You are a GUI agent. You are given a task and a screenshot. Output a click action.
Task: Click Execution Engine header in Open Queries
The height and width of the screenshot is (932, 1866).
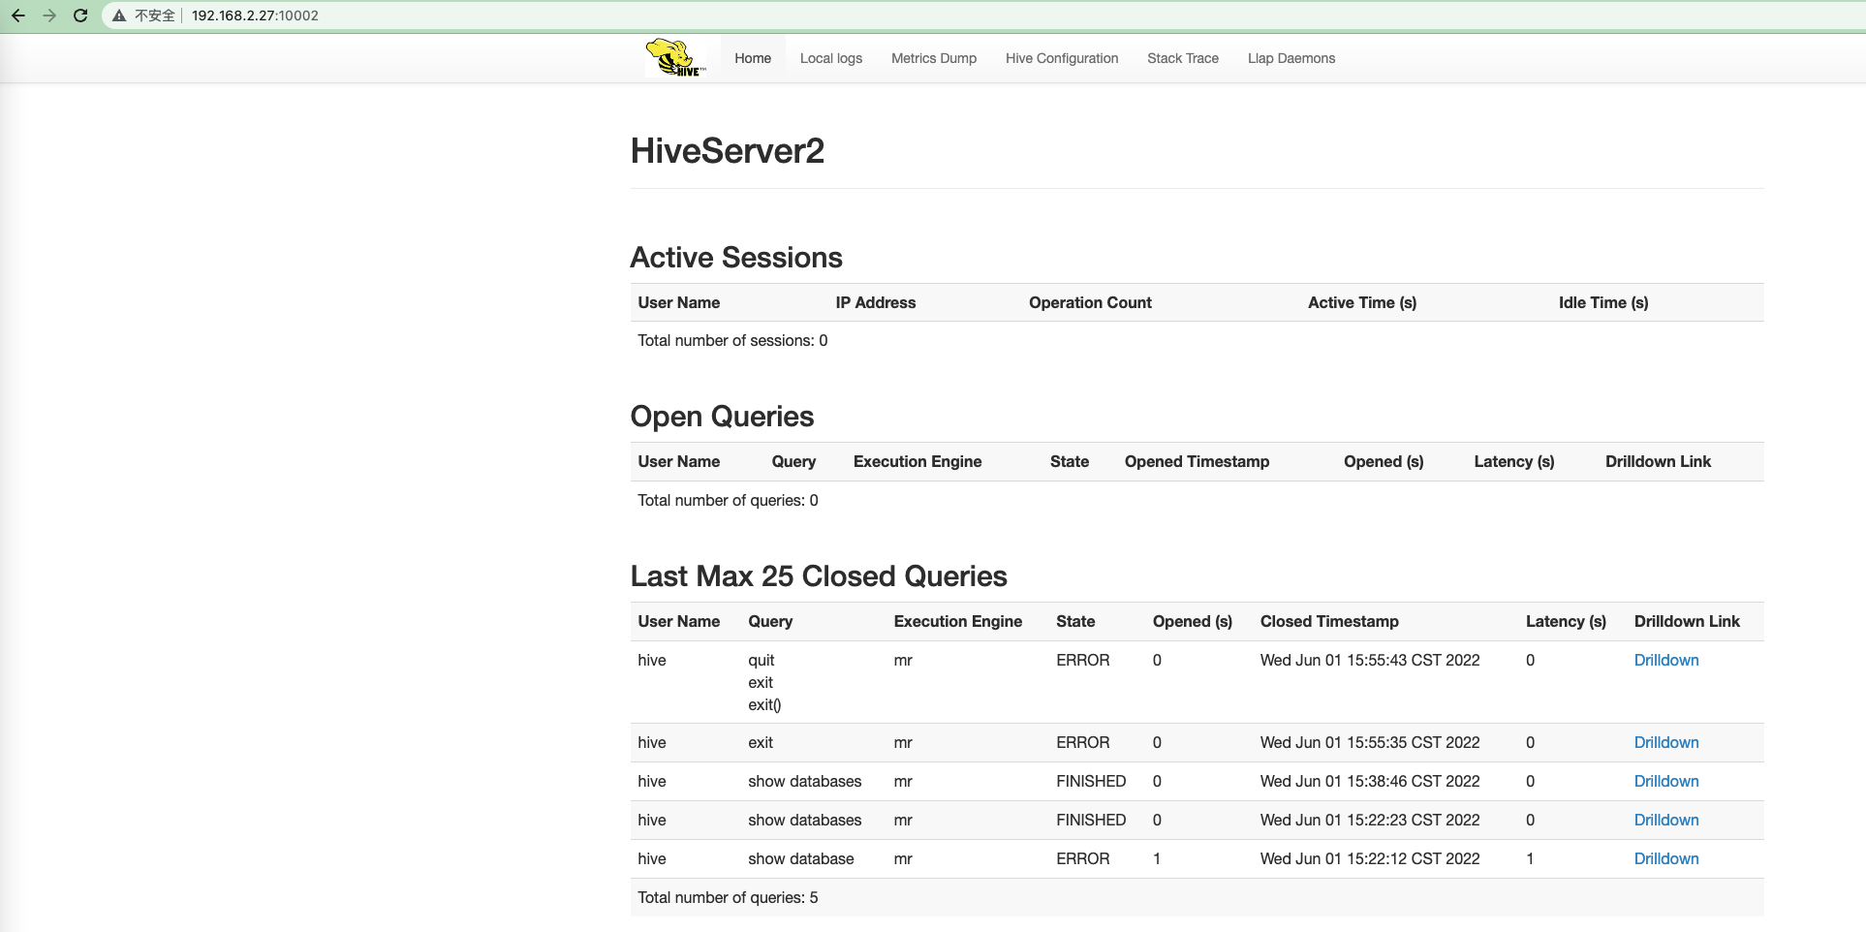[x=917, y=461]
